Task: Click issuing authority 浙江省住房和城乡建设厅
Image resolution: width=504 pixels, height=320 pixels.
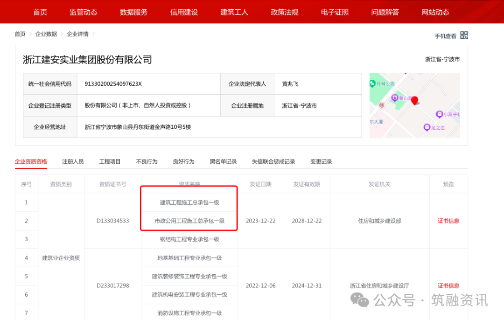Action: 379,285
